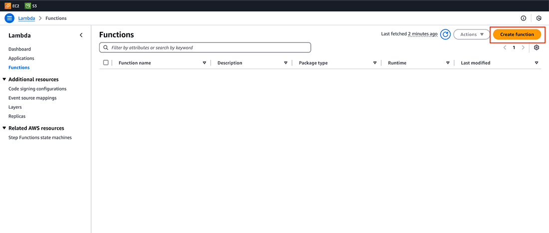Click the Lambda breadcrumb link

[26, 18]
